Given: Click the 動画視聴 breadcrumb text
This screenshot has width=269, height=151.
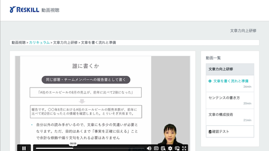Looking at the screenshot, I should pyautogui.click(x=19, y=42).
